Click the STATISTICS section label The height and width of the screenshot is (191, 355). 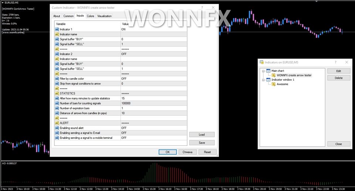(67, 93)
